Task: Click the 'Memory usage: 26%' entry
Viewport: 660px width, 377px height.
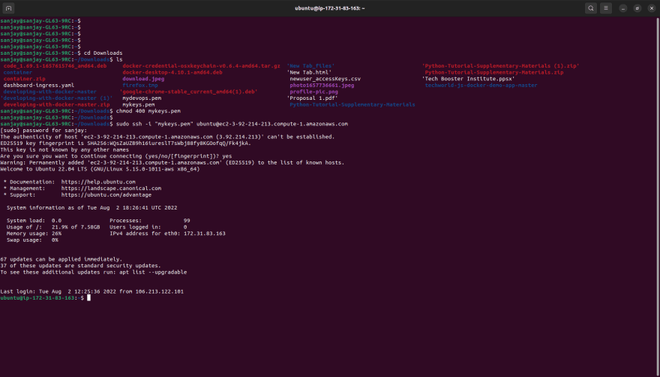Action: pyautogui.click(x=34, y=234)
